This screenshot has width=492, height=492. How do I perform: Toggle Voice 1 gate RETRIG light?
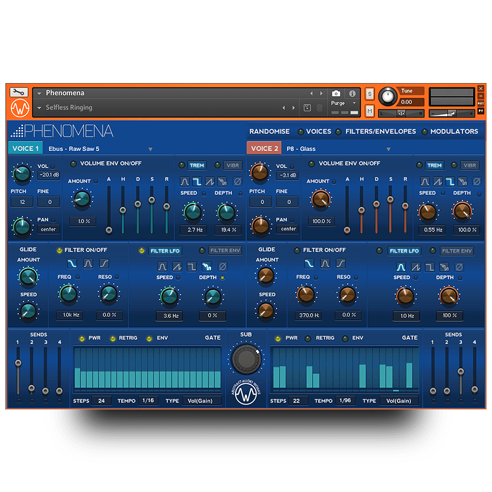click(x=113, y=338)
